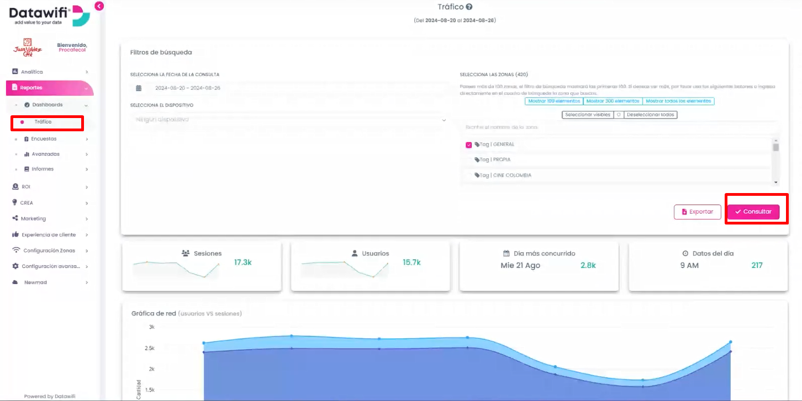Uncheck the Tag | GENERAL checkbox
The width and height of the screenshot is (802, 401).
tap(469, 145)
